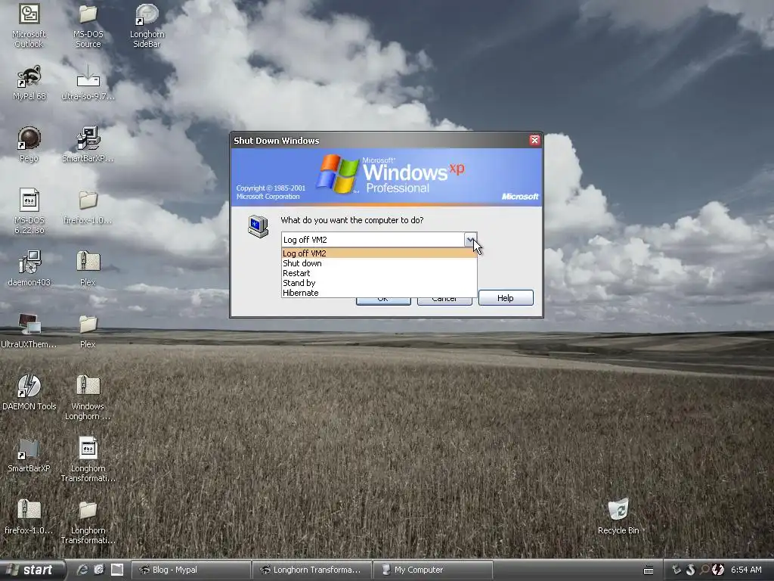Select the firefox-1.0... folder icon

click(x=88, y=200)
